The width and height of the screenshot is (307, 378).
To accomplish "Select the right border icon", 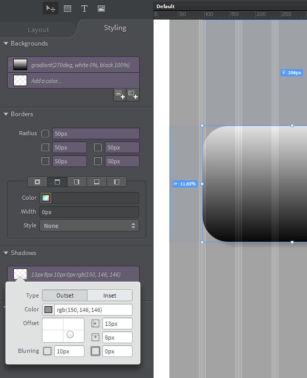I will pyautogui.click(x=77, y=182).
